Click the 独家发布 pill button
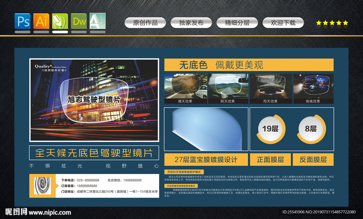The image size is (363, 219). [191, 23]
